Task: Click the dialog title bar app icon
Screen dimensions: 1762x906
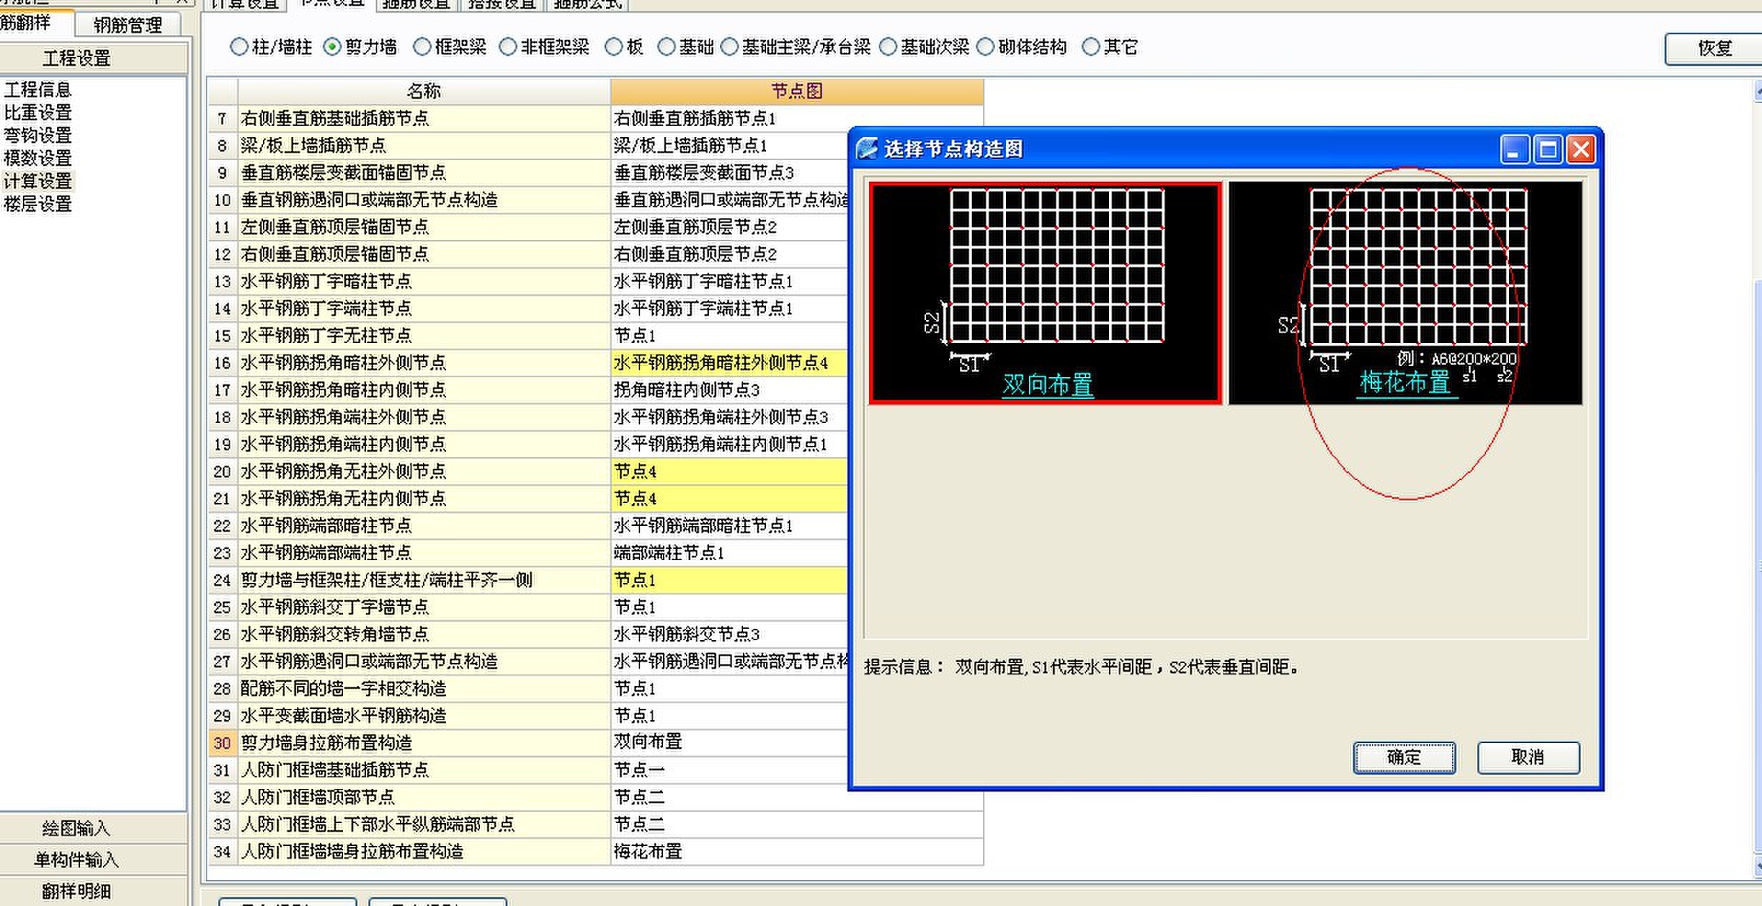Action: pos(867,149)
